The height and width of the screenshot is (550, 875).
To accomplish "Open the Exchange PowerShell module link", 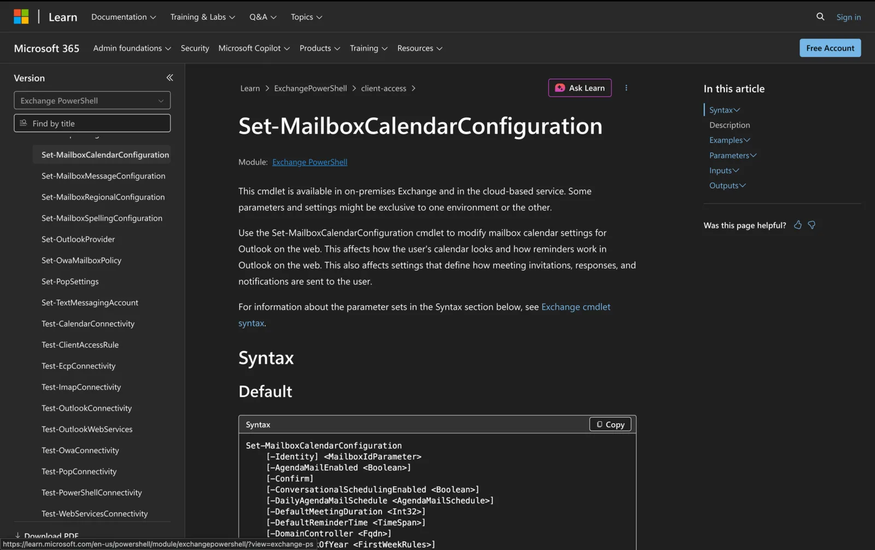I will point(310,162).
